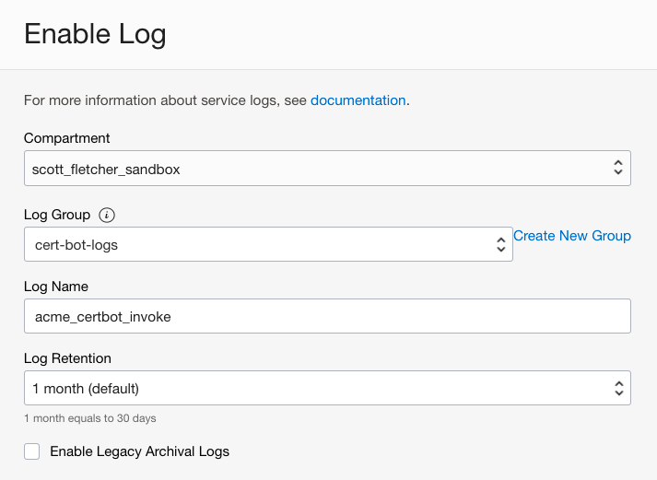Click the Log Group field label
The height and width of the screenshot is (480, 657).
pyautogui.click(x=57, y=215)
